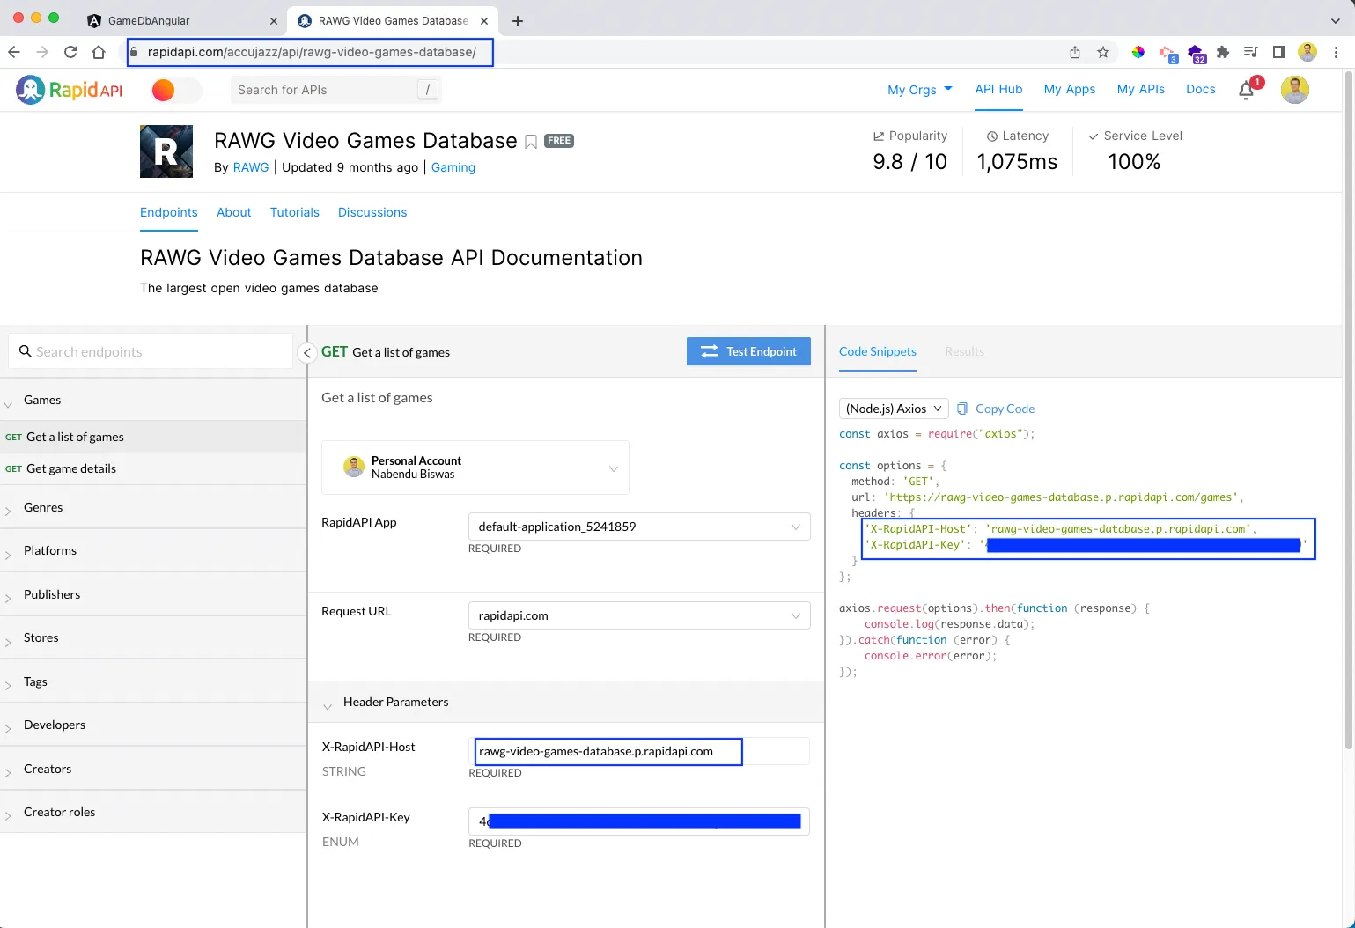
Task: Select Get game details endpoint
Action: point(153,468)
